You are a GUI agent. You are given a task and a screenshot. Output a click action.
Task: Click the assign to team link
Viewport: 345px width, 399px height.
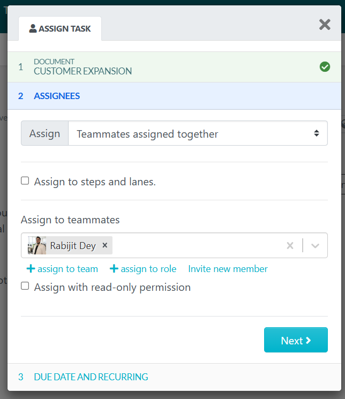[67, 269]
